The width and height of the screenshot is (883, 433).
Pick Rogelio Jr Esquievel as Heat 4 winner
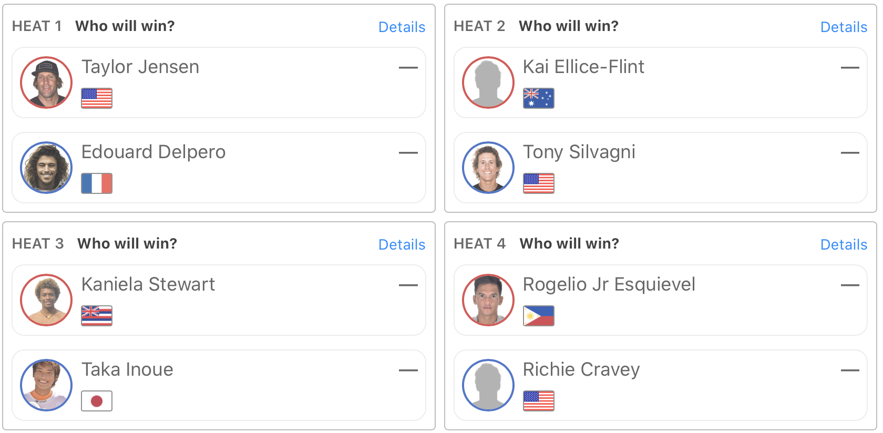click(x=660, y=300)
